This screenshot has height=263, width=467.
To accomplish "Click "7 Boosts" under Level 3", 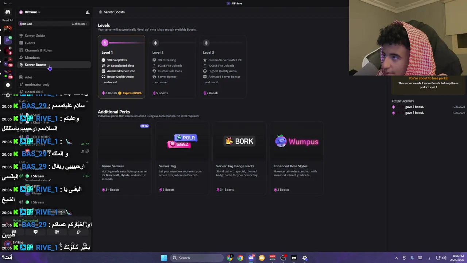I will point(213,93).
